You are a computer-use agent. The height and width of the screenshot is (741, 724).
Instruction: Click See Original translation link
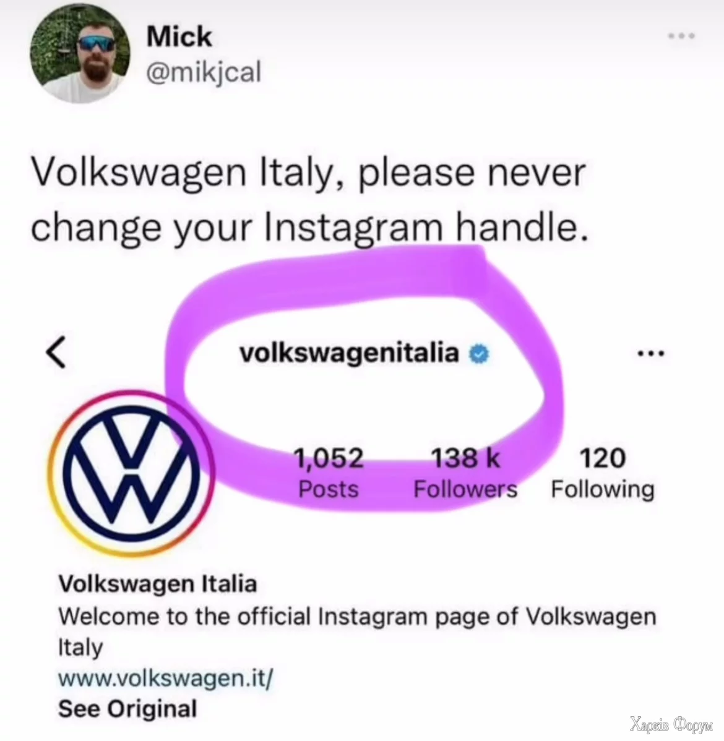(127, 709)
